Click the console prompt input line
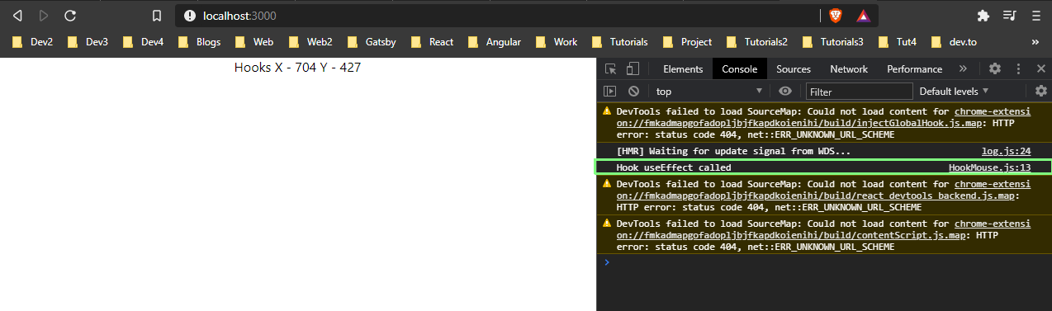The image size is (1052, 311). (830, 262)
